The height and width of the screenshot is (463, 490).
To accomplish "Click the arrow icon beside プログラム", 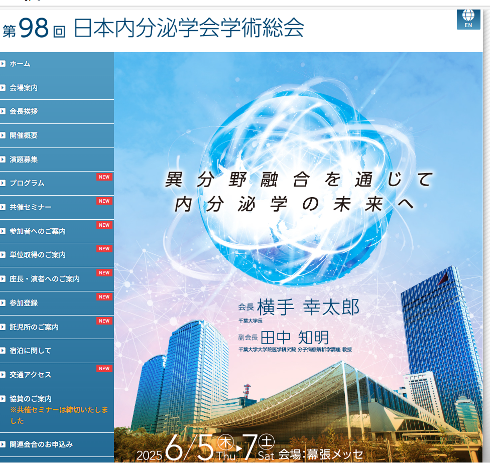I will coord(3,183).
